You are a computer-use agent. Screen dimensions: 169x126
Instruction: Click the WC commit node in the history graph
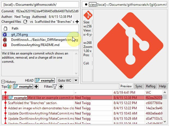(5, 92)
